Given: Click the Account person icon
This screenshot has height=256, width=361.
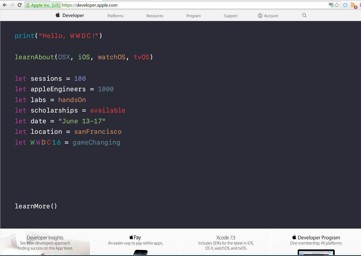Looking at the screenshot, I should click(x=260, y=16).
